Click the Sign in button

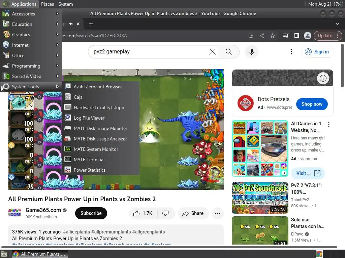point(317,52)
